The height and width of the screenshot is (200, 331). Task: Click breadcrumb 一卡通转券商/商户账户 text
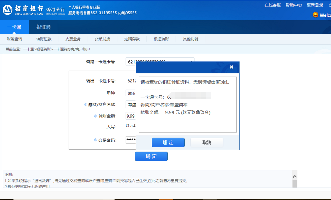pos(71,49)
